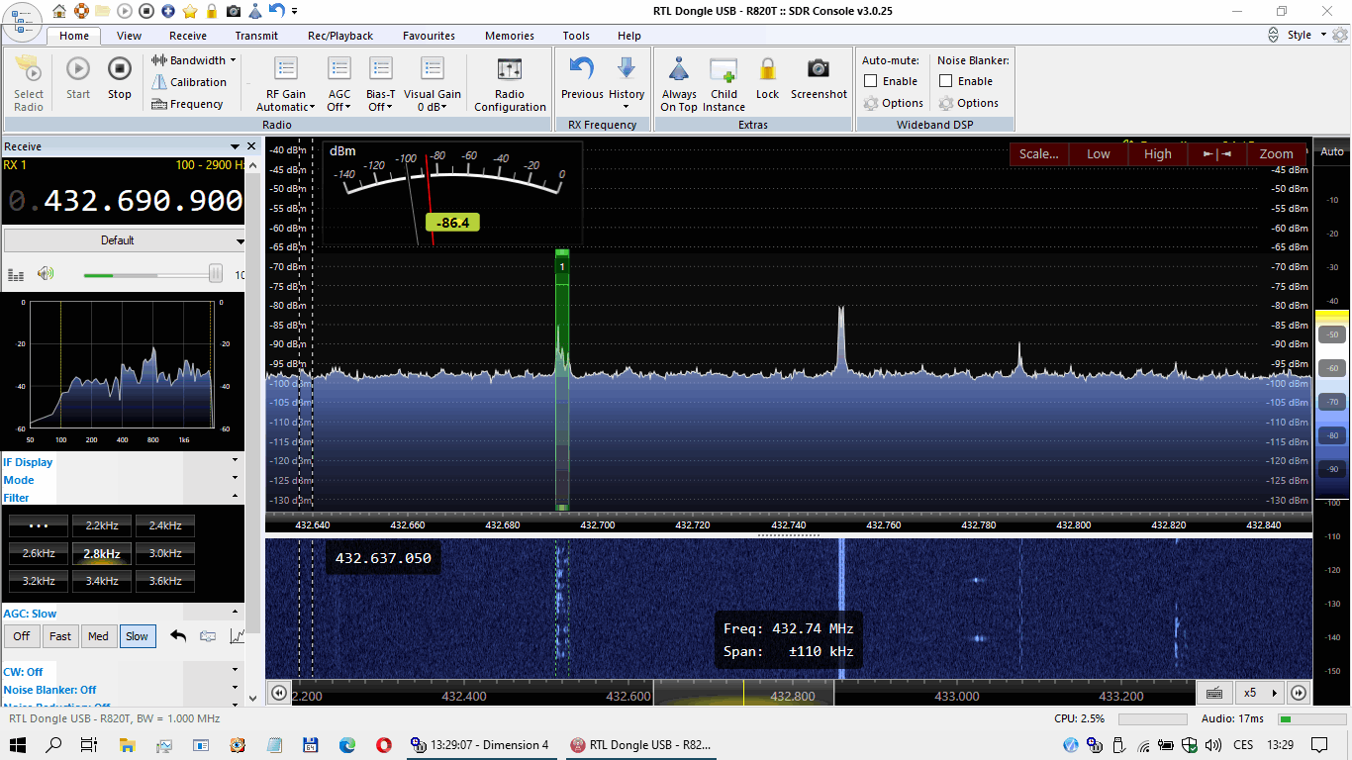Open the Default profile dropdown

point(124,240)
